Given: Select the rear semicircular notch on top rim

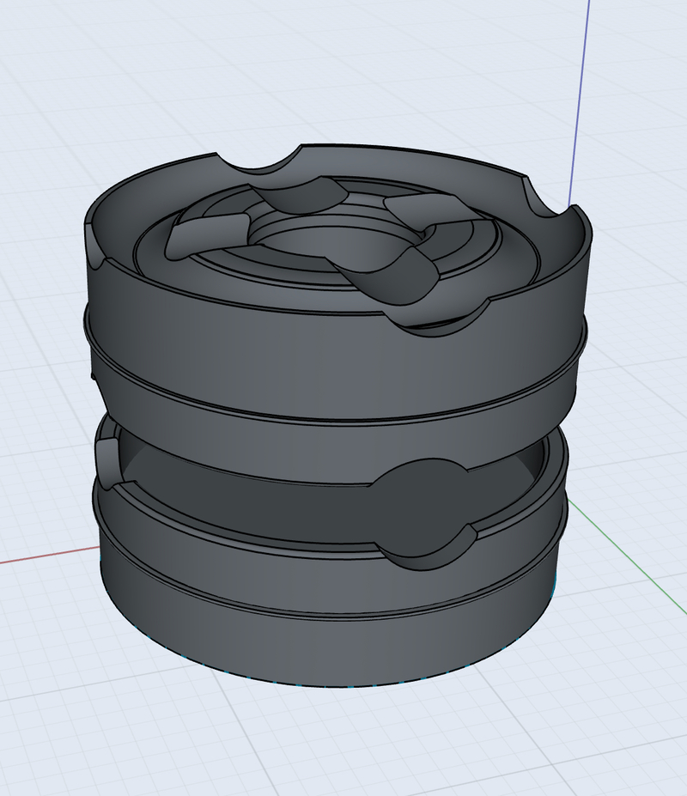Looking at the screenshot, I should (264, 169).
